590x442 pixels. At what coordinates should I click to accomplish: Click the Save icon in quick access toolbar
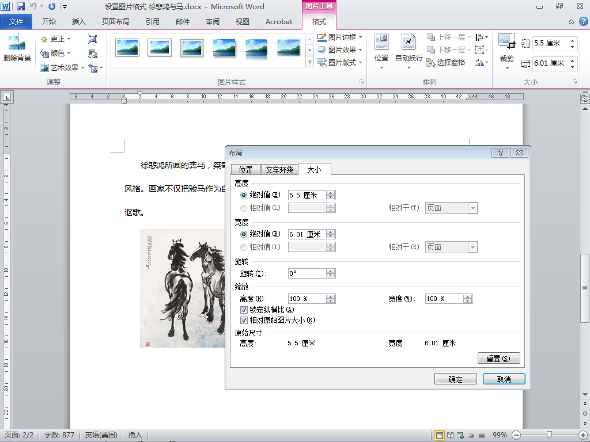click(21, 6)
